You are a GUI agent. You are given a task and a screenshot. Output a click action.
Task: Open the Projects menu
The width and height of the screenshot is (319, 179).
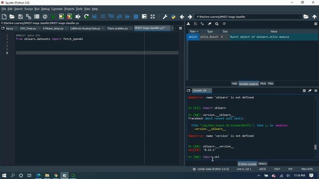pyautogui.click(x=69, y=9)
